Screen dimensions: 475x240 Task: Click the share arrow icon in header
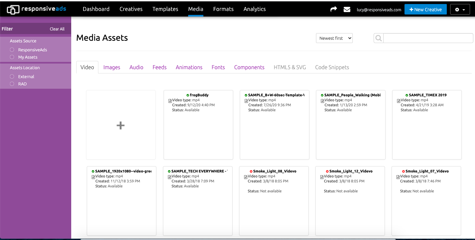click(x=334, y=9)
